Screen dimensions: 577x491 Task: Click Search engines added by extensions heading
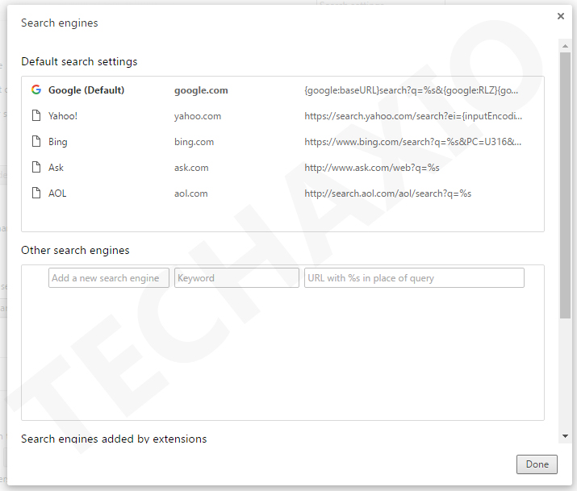pos(114,439)
